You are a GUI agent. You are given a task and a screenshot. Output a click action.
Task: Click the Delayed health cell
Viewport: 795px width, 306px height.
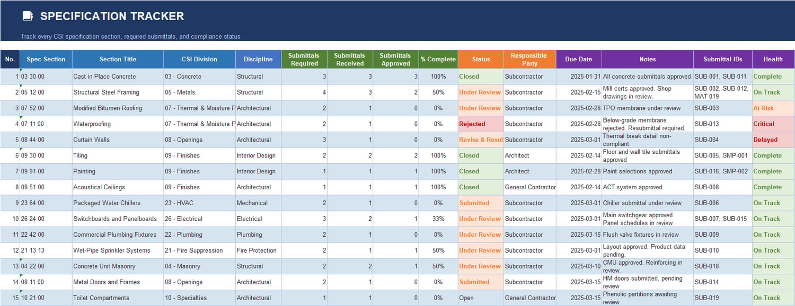click(x=773, y=140)
